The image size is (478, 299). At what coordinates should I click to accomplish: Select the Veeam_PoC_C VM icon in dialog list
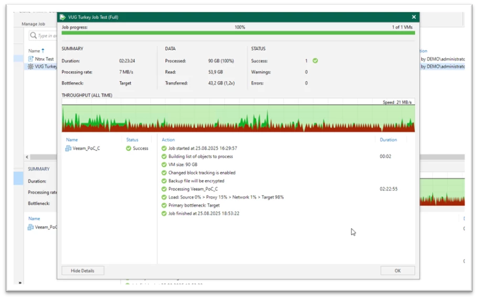tap(68, 148)
